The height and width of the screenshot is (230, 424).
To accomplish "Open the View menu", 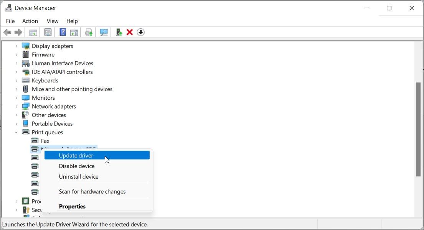I will tap(52, 21).
